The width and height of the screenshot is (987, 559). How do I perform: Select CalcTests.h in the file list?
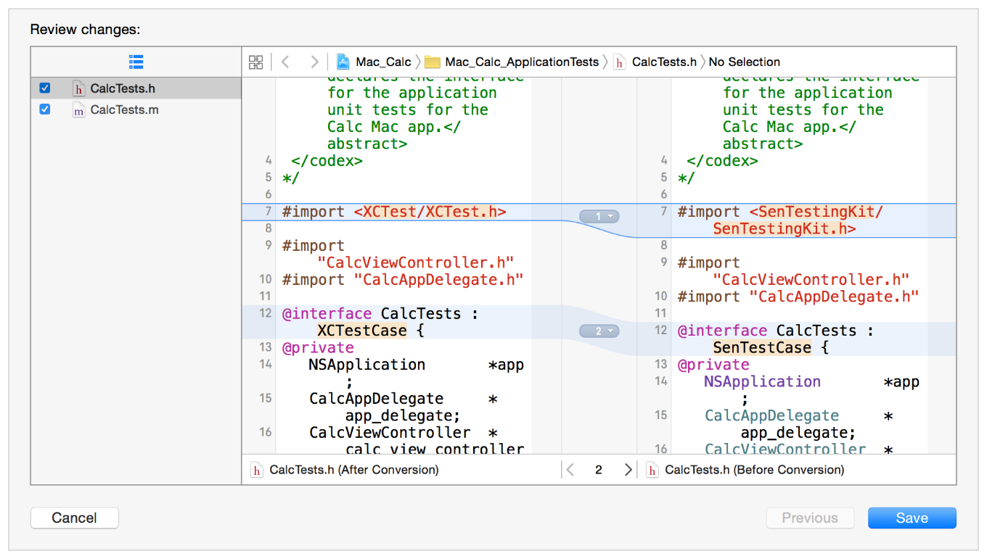123,88
